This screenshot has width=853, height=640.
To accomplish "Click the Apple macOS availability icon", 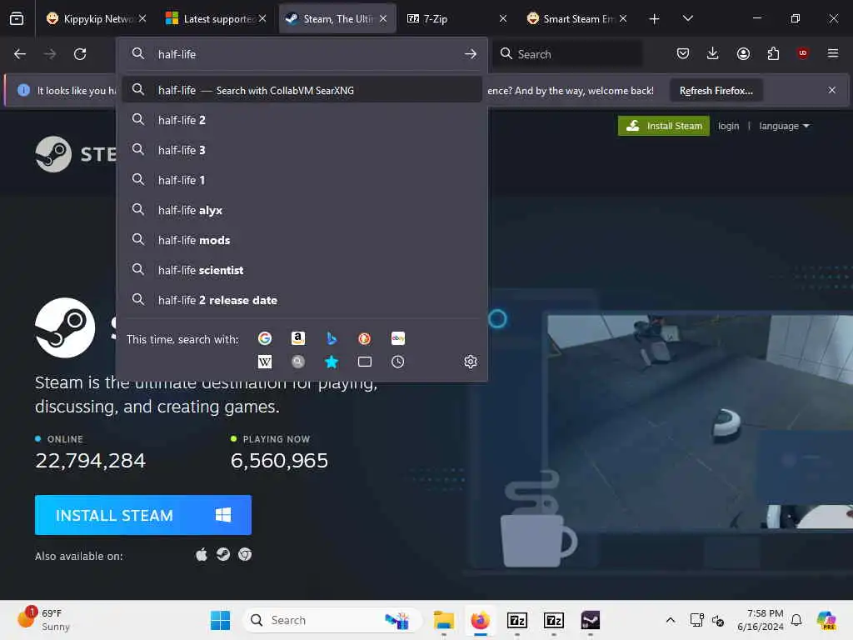I will (x=202, y=554).
